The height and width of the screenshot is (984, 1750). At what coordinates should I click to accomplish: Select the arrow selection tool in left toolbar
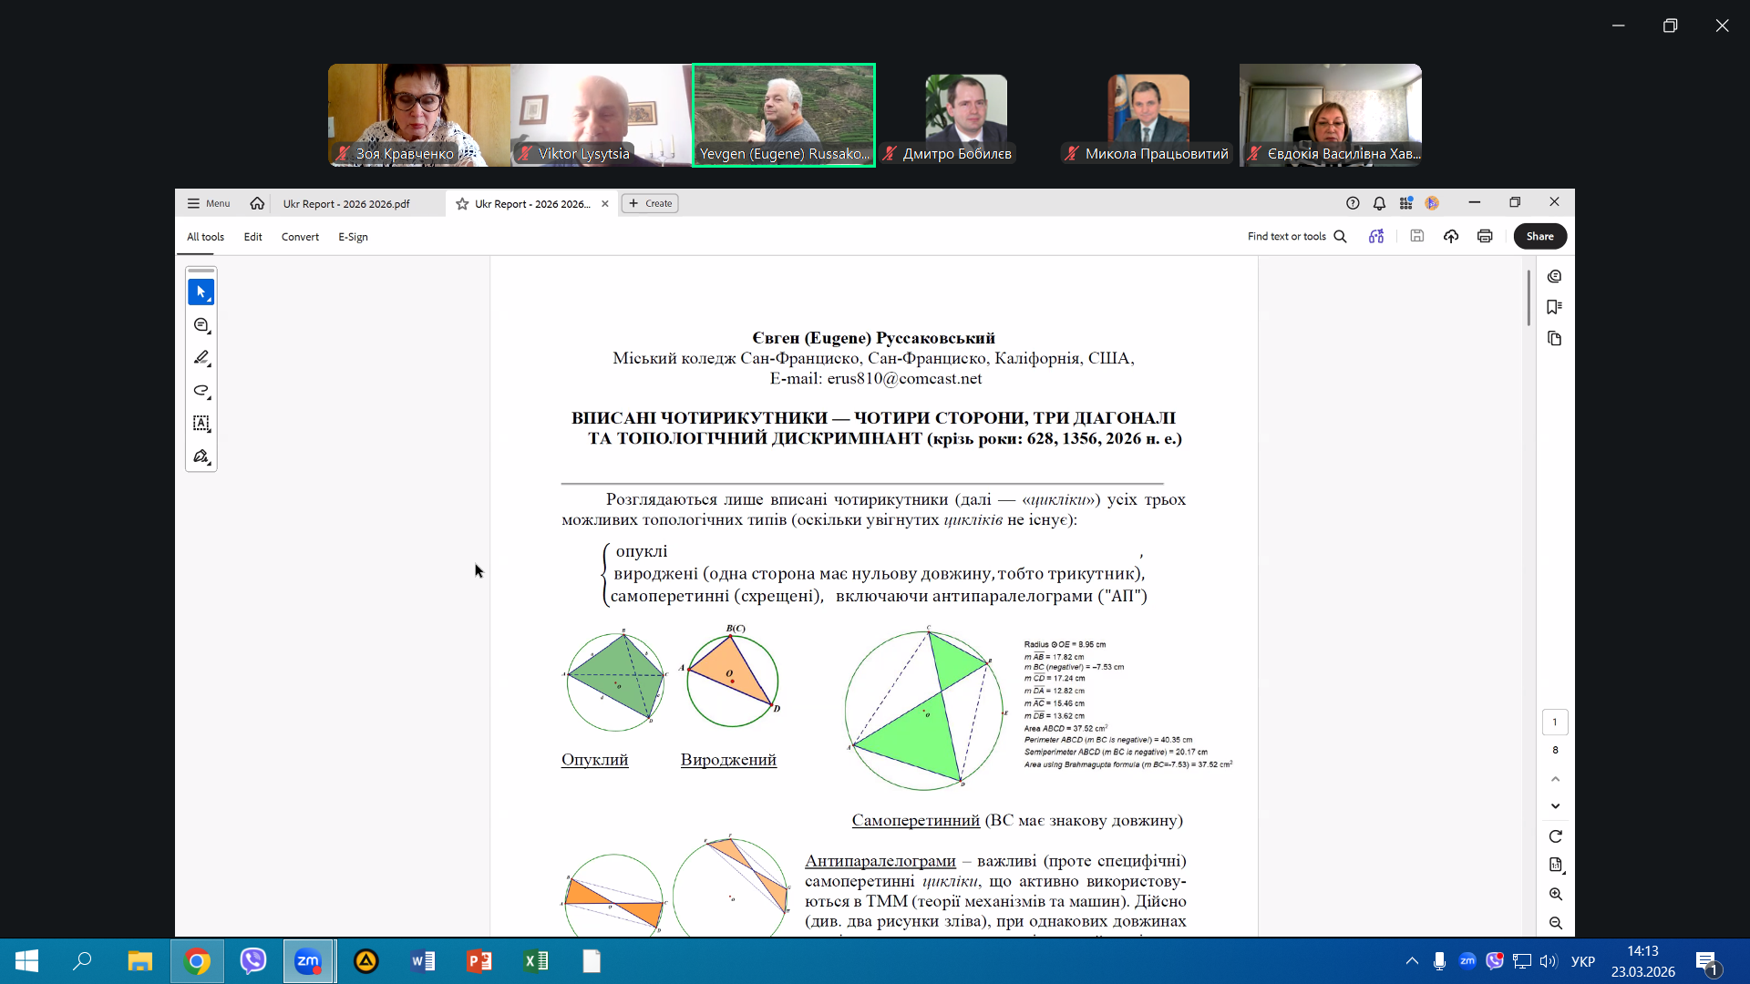[201, 292]
